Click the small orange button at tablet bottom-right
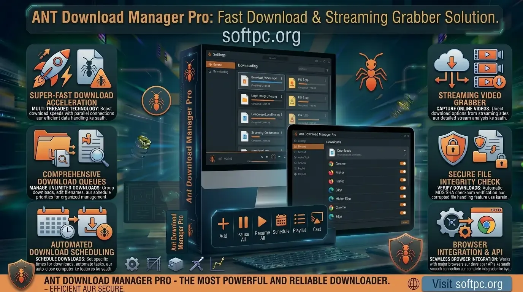 (405, 222)
